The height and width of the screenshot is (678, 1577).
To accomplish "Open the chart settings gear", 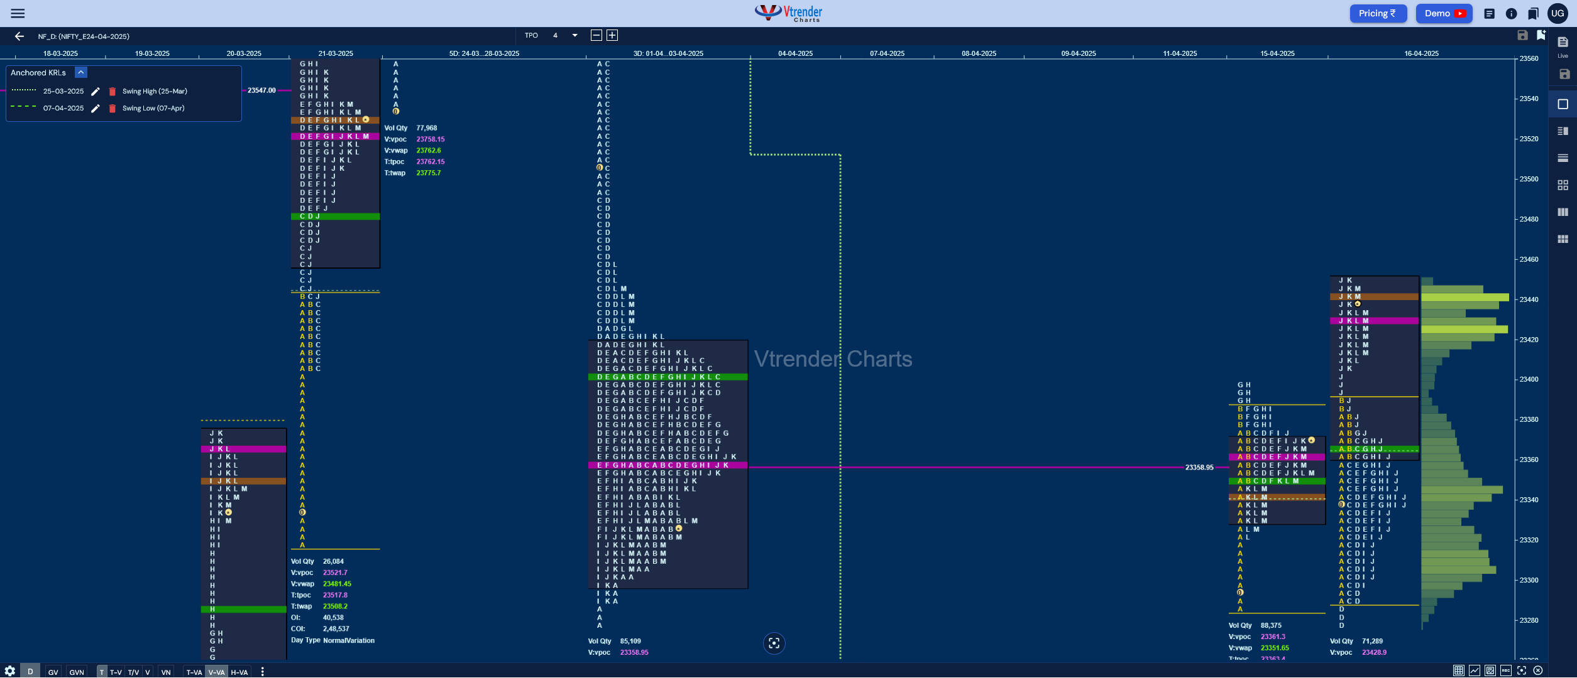I will coord(9,671).
